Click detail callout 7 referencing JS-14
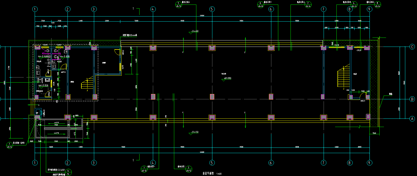The height and width of the screenshot is (176, 417). (x=308, y=4)
